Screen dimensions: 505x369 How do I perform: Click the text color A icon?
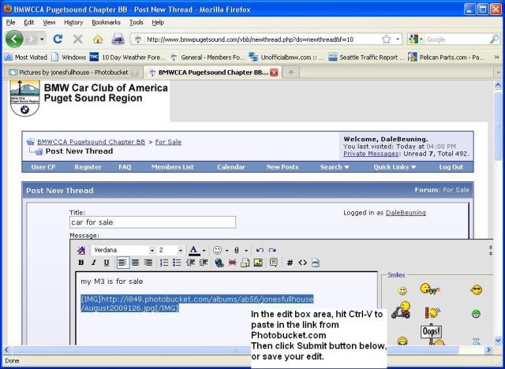(x=193, y=250)
